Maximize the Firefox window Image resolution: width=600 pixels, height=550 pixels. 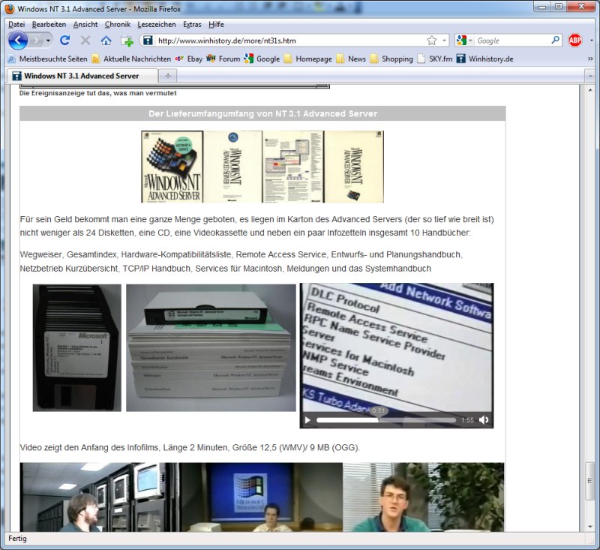point(559,7)
